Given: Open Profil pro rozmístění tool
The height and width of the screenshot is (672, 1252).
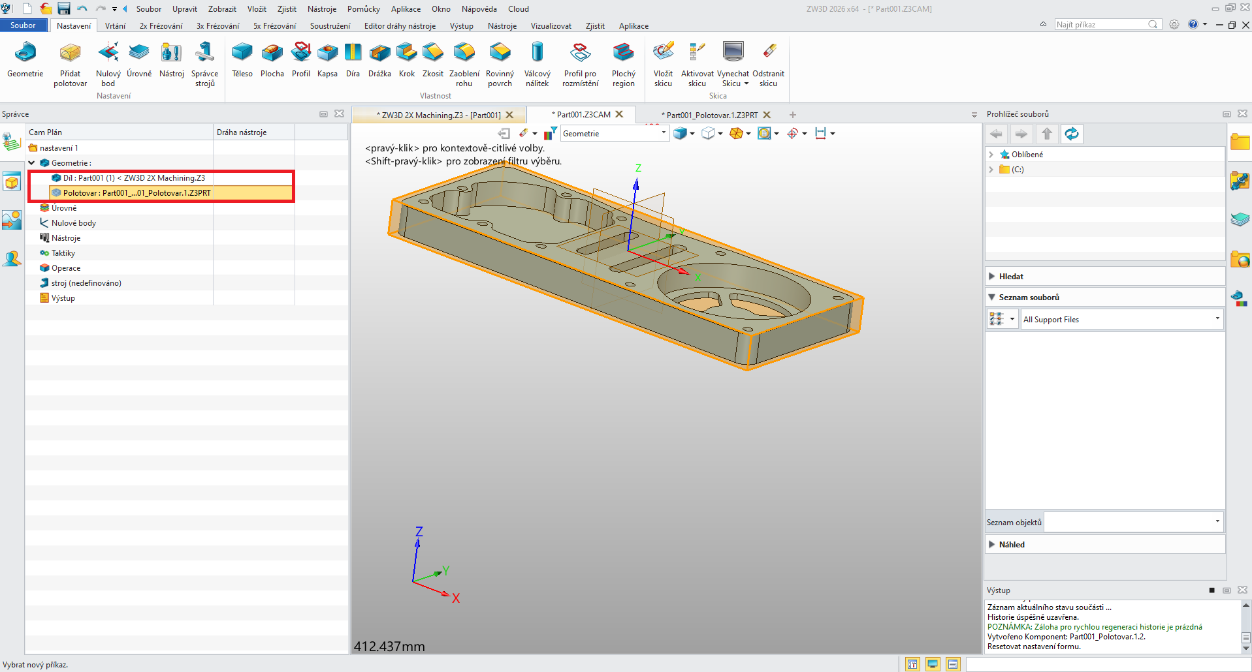Looking at the screenshot, I should point(580,65).
